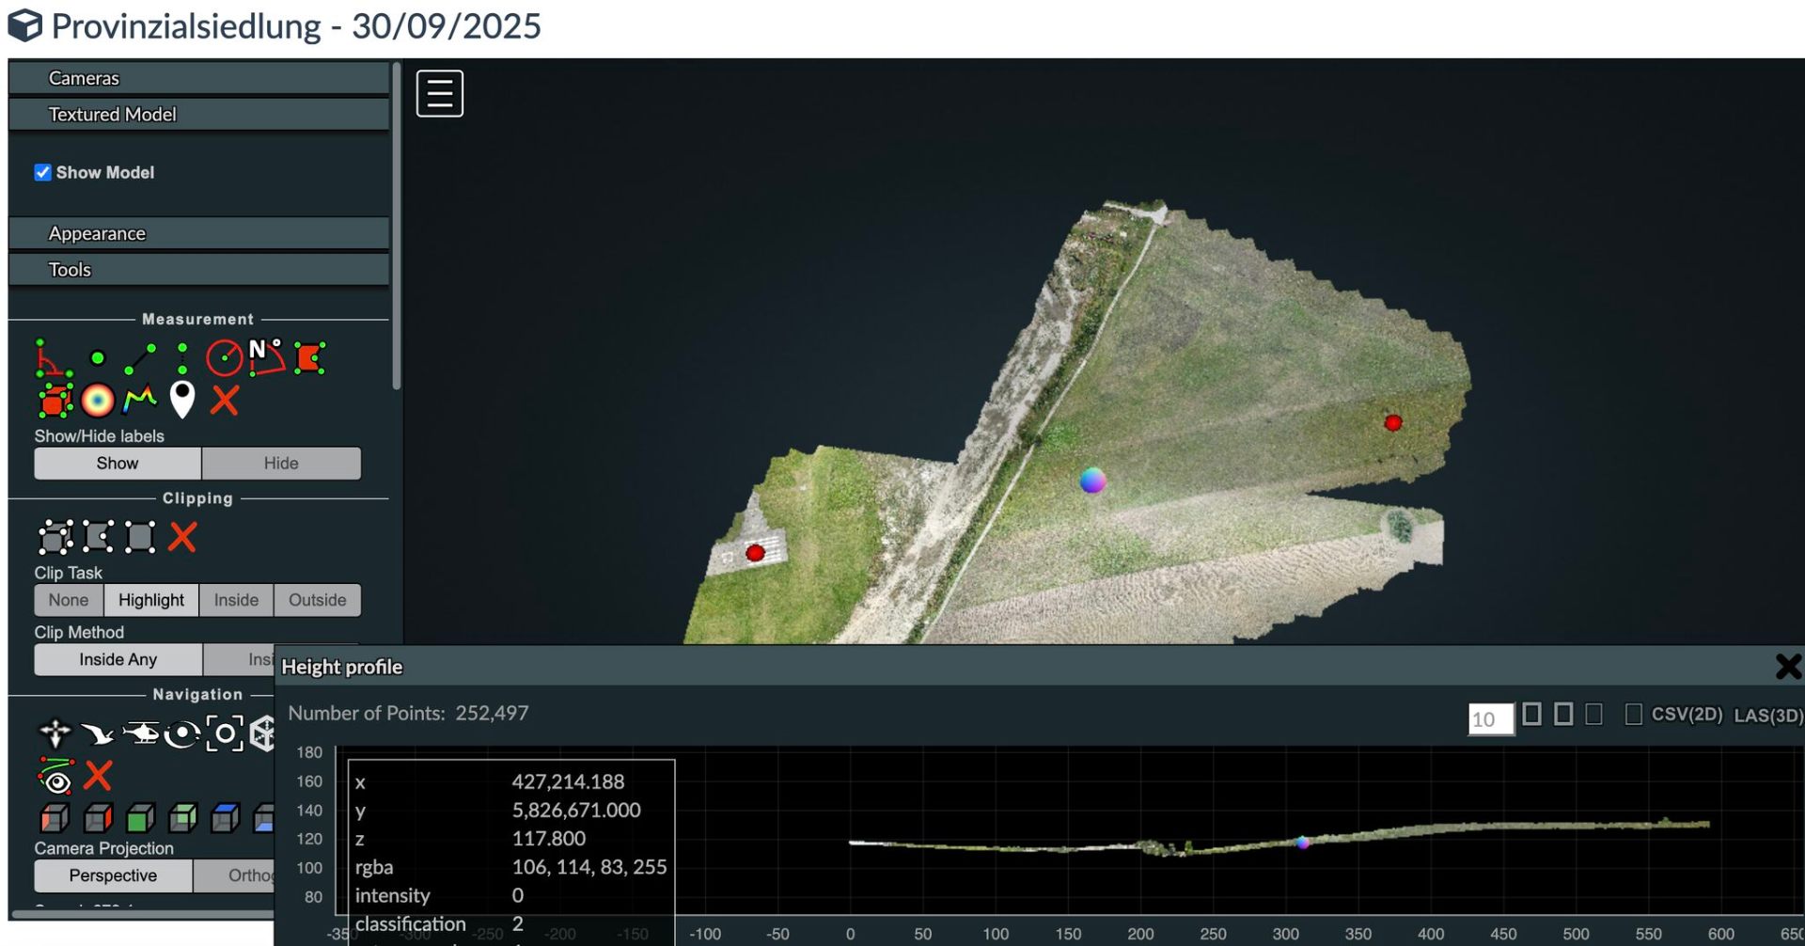Download the profile as CSV(2D)

(1686, 715)
